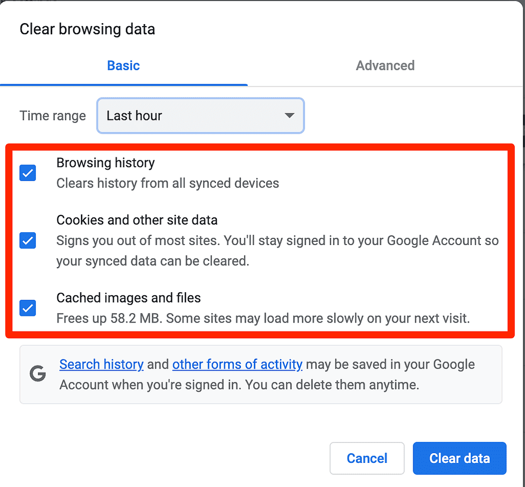Click the Time range label text
Image resolution: width=525 pixels, height=487 pixels.
point(53,116)
